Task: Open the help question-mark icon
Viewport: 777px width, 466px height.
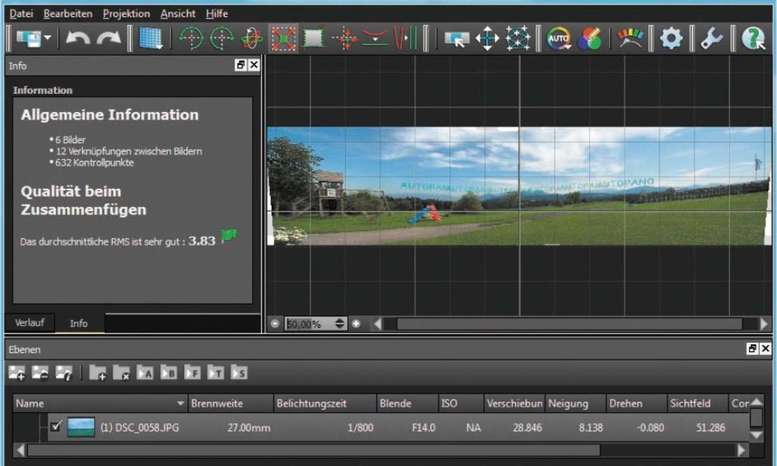Action: pos(754,39)
